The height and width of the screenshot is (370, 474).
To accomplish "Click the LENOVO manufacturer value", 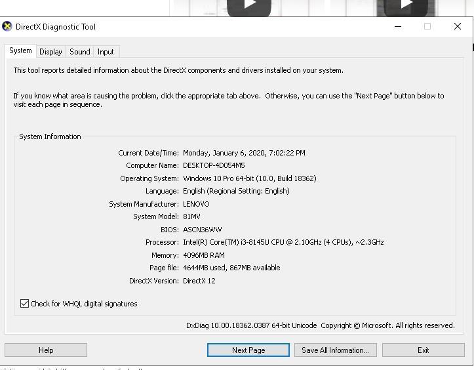I will point(196,204).
